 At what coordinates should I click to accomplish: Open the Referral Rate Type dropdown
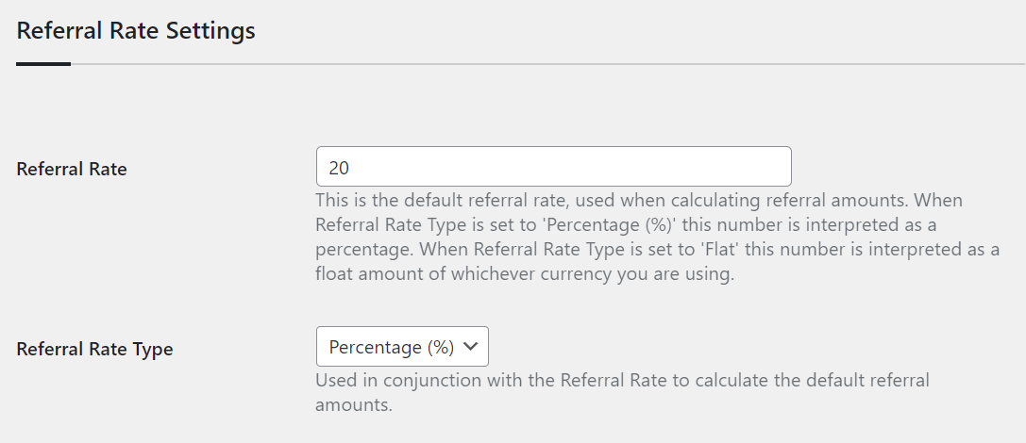(x=402, y=346)
